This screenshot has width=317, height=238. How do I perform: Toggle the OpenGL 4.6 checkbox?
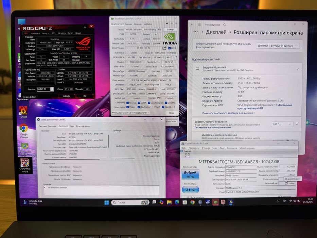coord(163,107)
